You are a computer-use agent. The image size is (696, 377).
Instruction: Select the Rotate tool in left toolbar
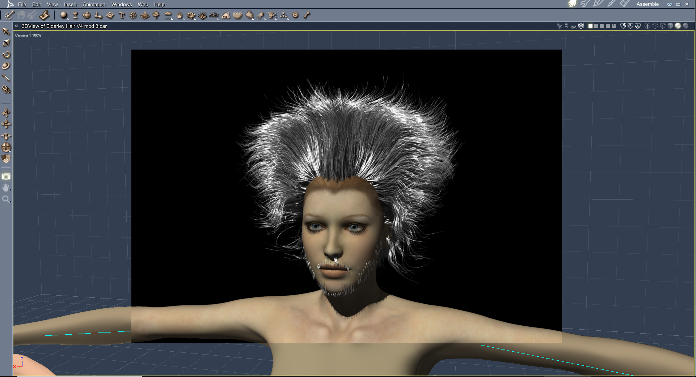pyautogui.click(x=6, y=55)
